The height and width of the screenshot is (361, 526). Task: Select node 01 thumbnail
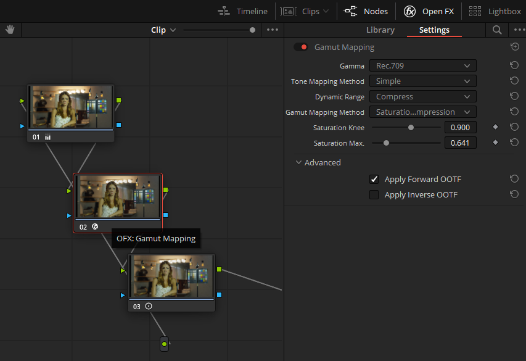(71, 107)
